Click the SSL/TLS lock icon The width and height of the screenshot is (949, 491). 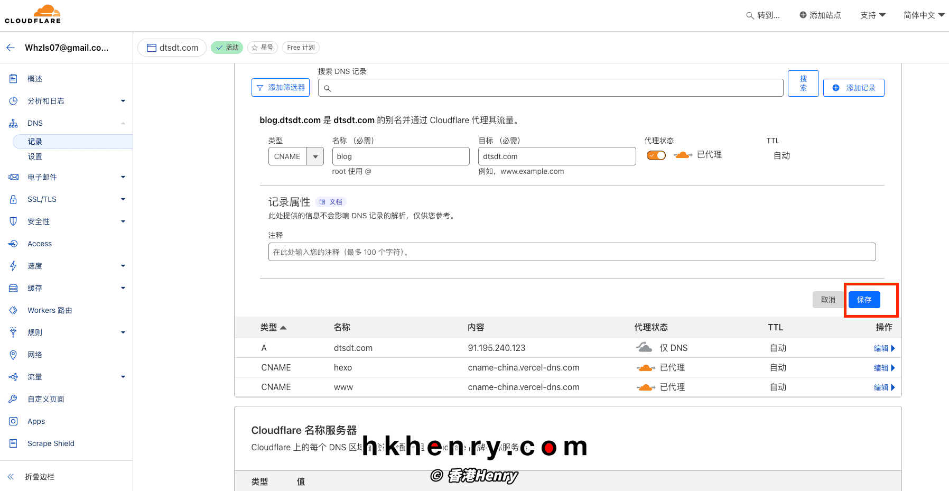click(13, 199)
